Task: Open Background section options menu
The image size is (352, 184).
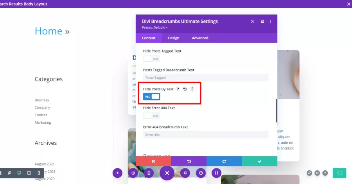Action: point(272,155)
